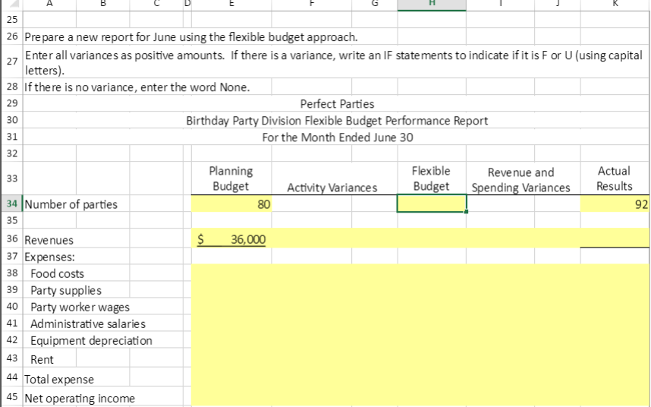Select row 36 header
This screenshot has width=651, height=407.
(11, 238)
